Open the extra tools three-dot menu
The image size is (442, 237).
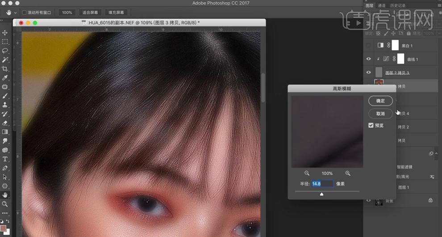(x=5, y=213)
